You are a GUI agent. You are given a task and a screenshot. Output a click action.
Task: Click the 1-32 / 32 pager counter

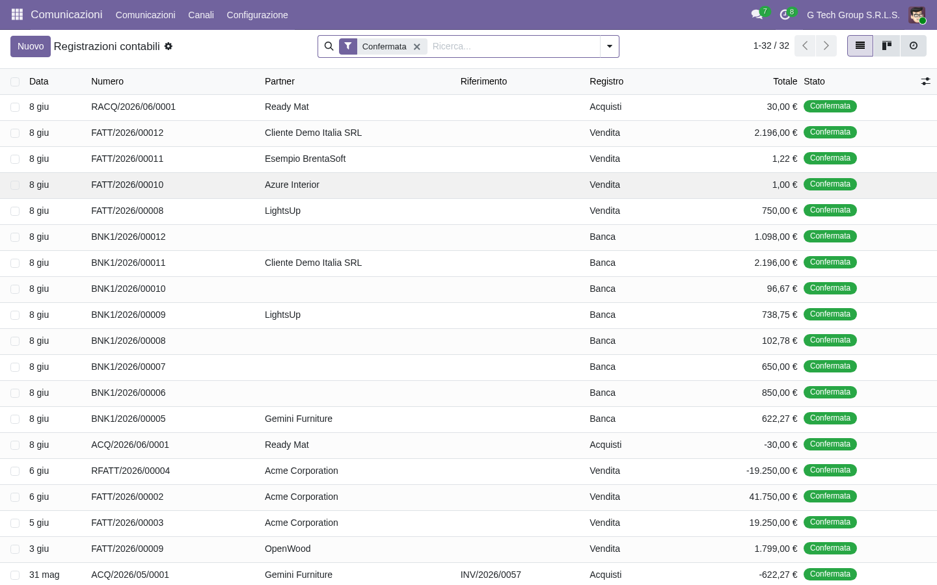(x=771, y=45)
